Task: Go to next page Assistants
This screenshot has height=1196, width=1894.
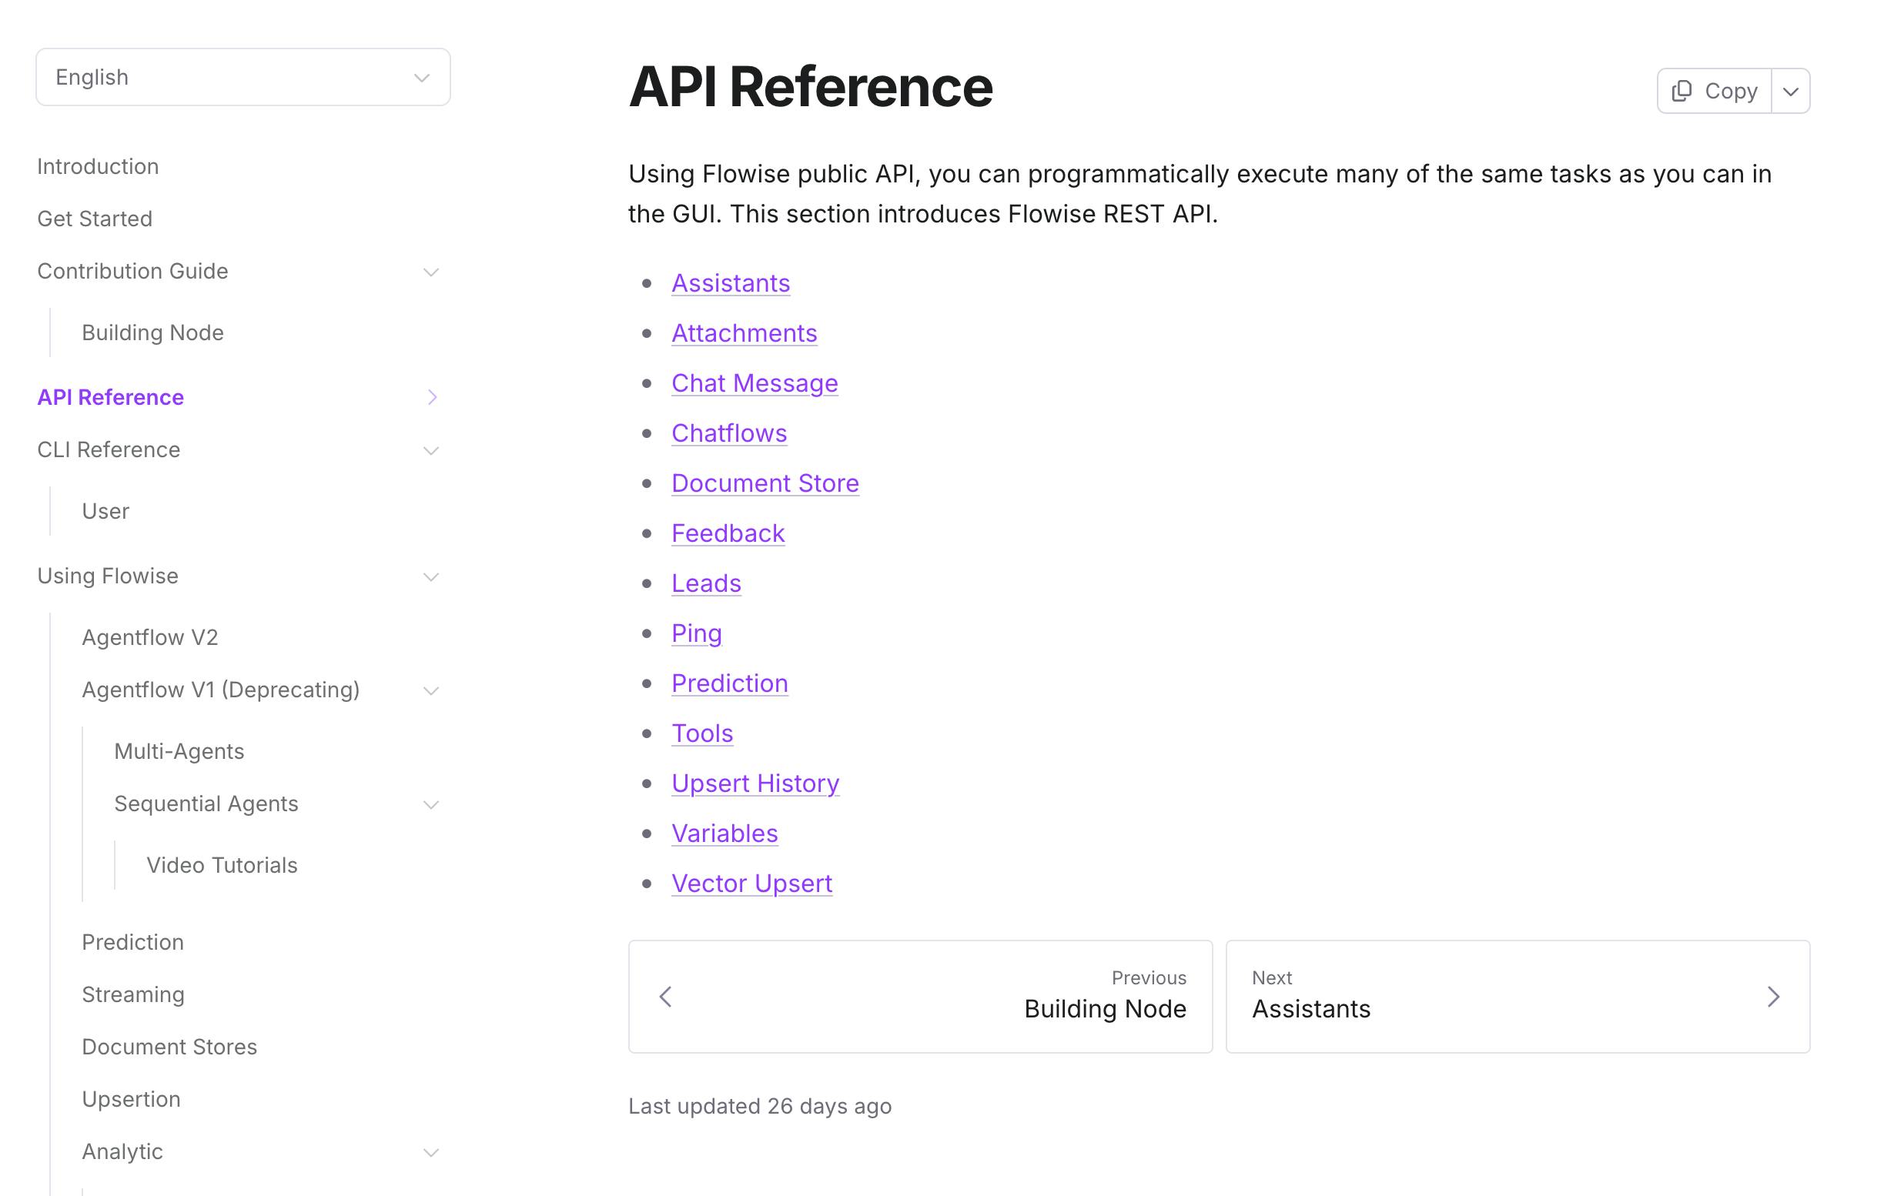Action: point(1518,996)
